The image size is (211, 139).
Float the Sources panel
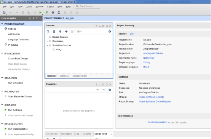click(x=107, y=26)
